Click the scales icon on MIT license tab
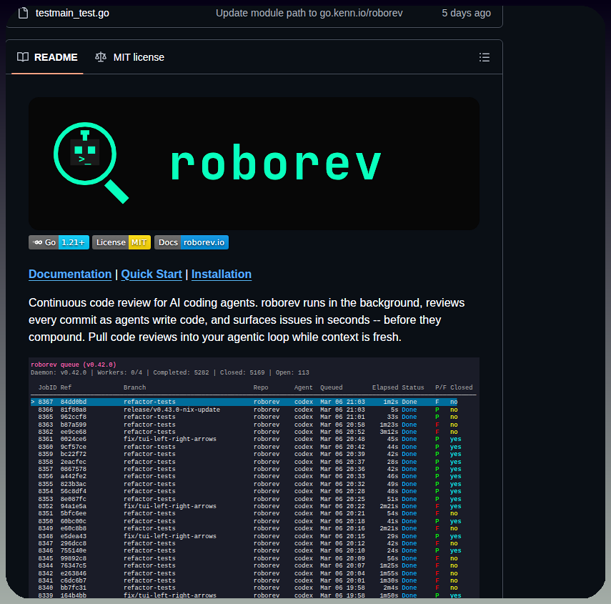 point(101,57)
